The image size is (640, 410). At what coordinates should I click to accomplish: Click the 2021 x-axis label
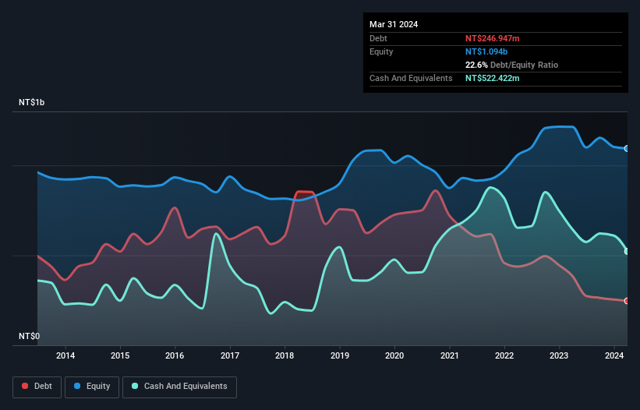[x=449, y=355]
